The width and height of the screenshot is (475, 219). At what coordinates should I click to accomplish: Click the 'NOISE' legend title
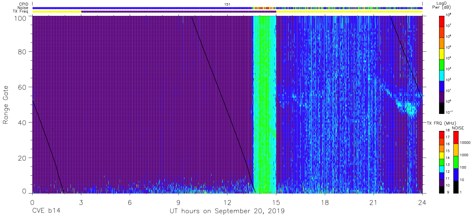(x=458, y=128)
